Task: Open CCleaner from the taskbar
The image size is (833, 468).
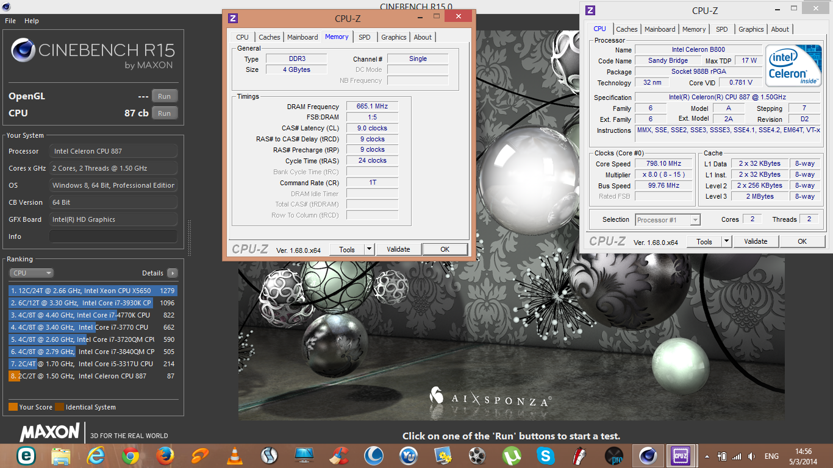Action: click(339, 455)
